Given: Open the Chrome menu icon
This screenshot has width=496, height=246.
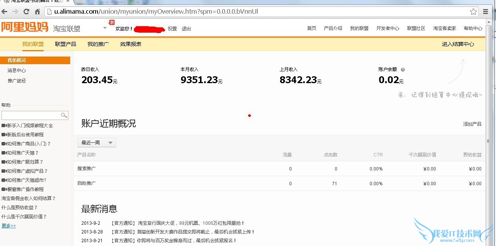Looking at the screenshot, I should pyautogui.click(x=485, y=12).
